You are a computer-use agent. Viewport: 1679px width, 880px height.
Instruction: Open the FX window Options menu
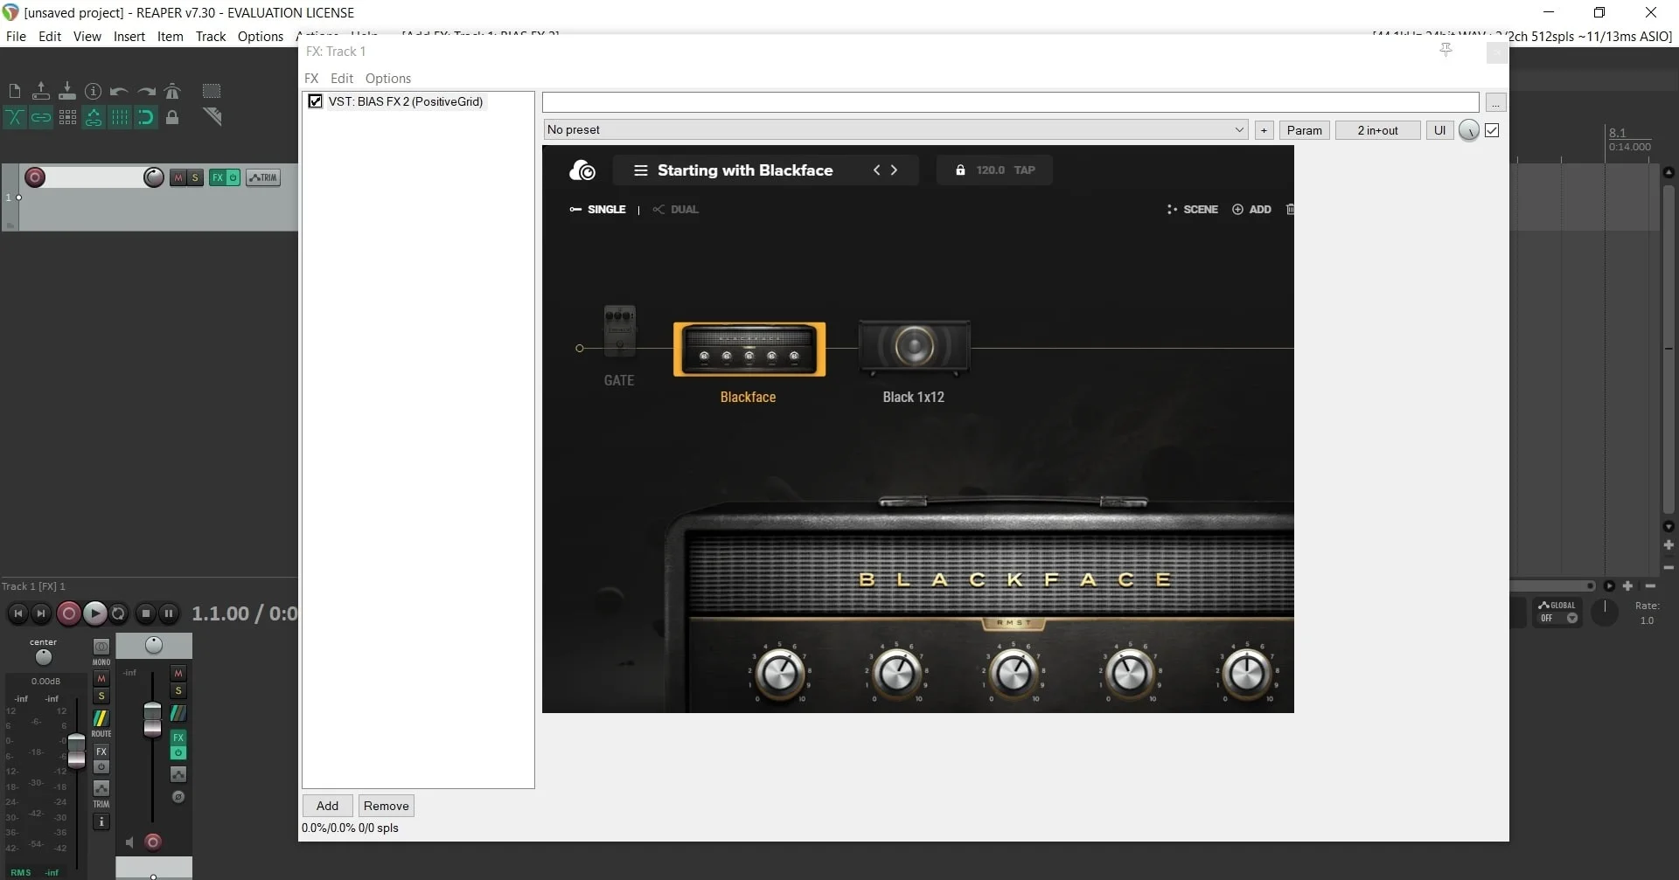pos(387,79)
